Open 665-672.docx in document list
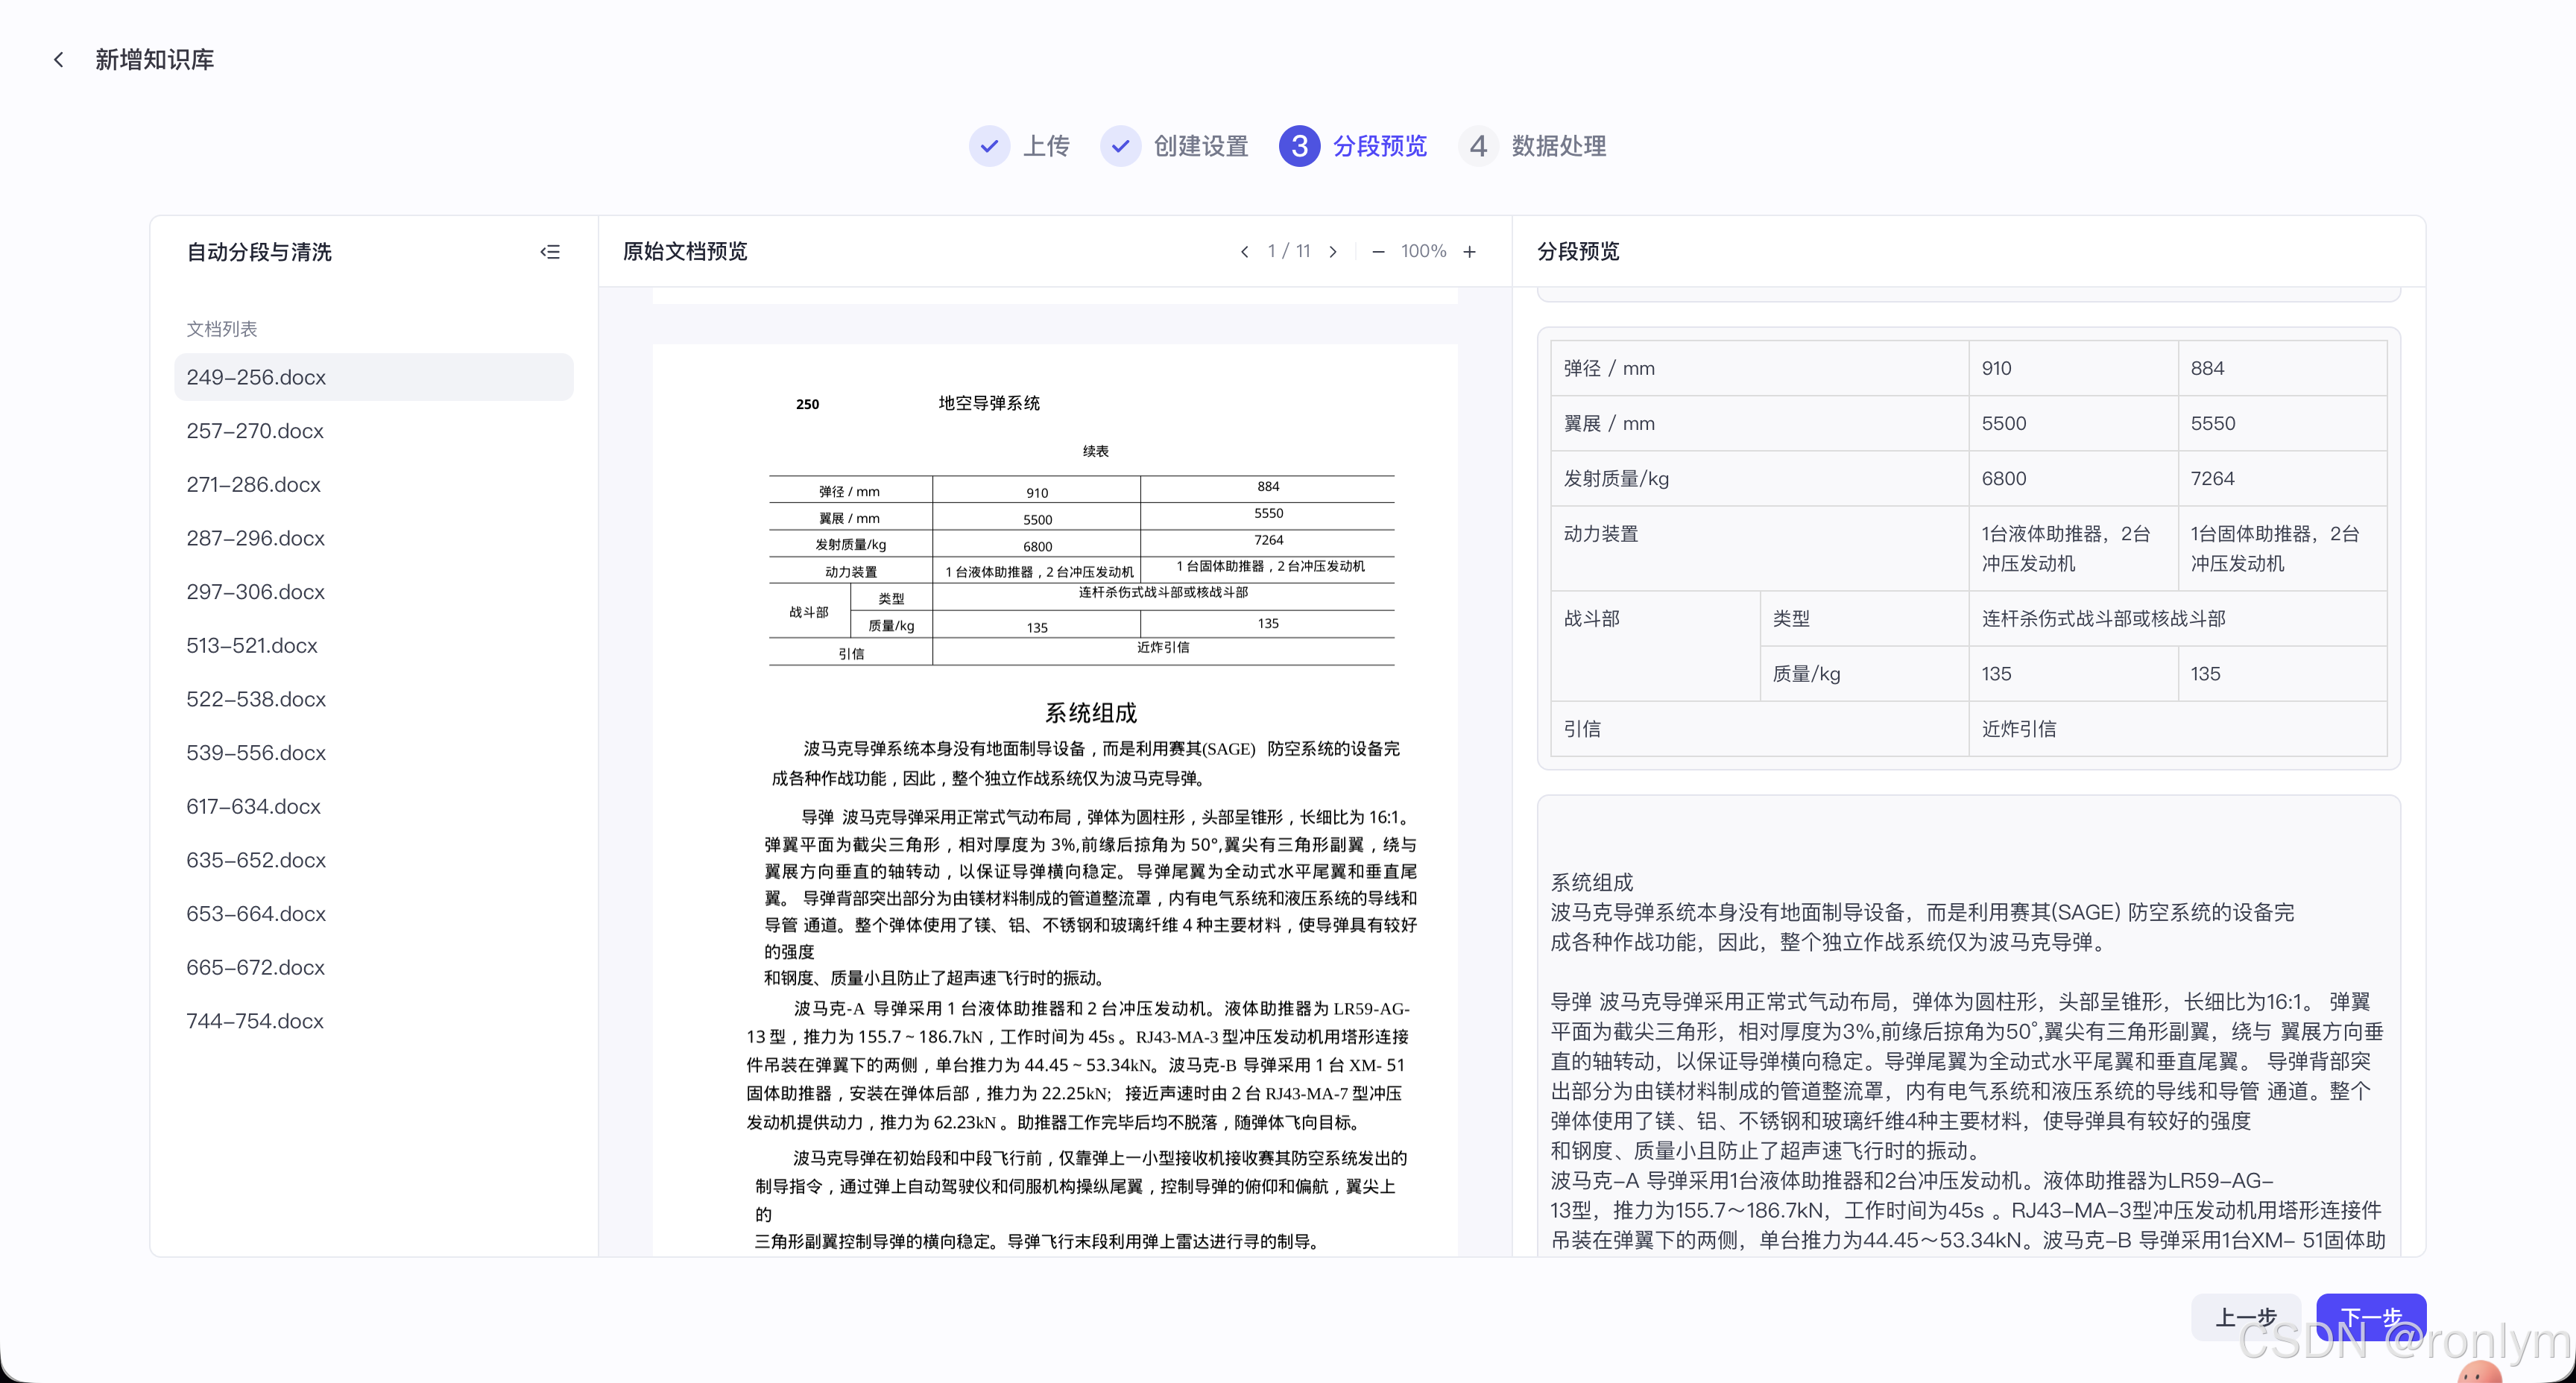2576x1383 pixels. pyautogui.click(x=374, y=968)
